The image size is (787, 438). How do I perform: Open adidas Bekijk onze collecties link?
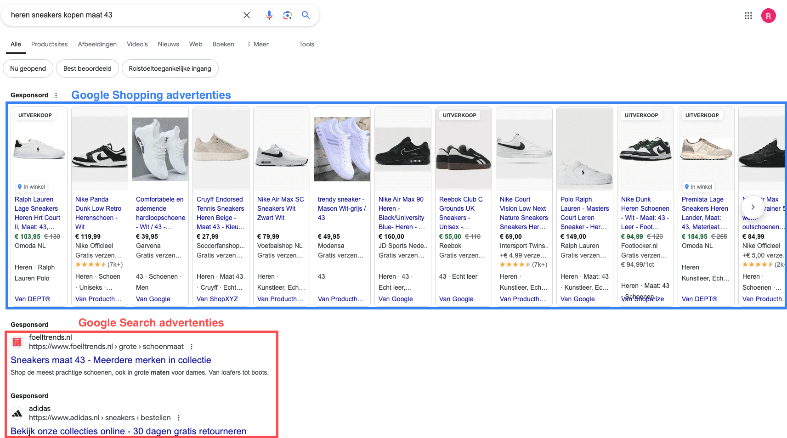128,431
